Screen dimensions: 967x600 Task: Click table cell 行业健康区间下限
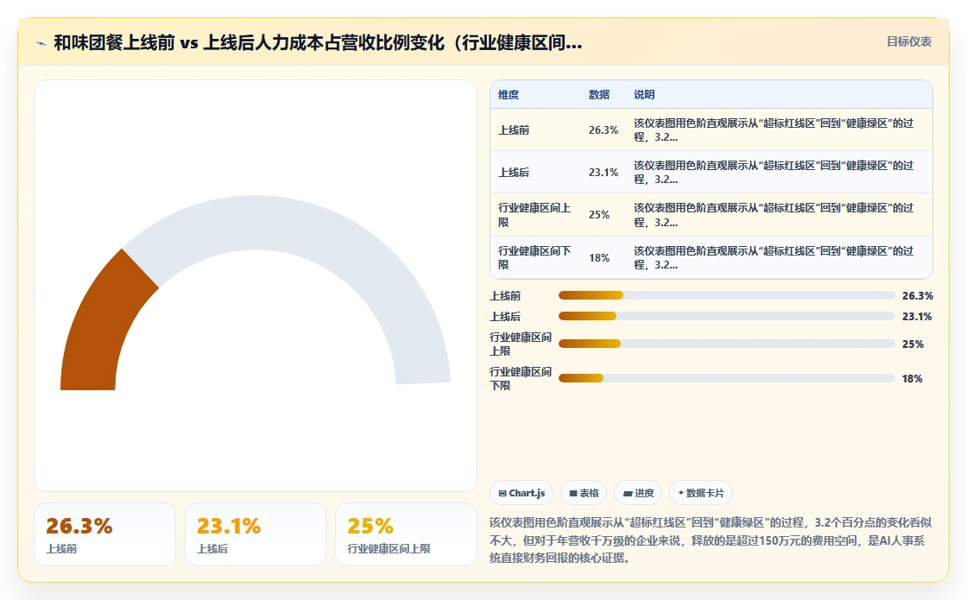tap(534, 257)
